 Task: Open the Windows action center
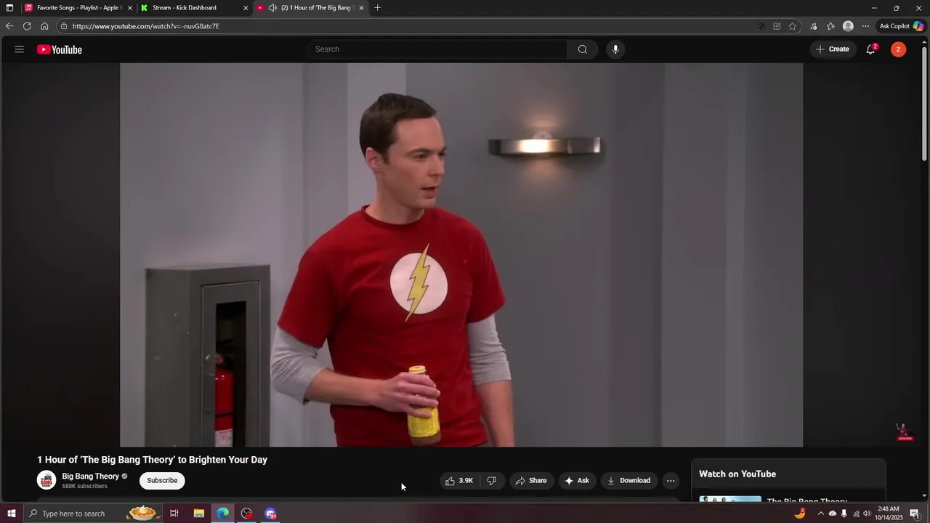pyautogui.click(x=915, y=514)
